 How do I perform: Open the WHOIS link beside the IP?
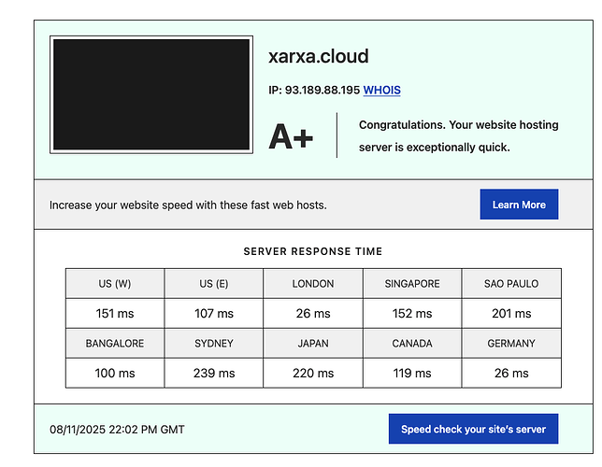(x=381, y=91)
